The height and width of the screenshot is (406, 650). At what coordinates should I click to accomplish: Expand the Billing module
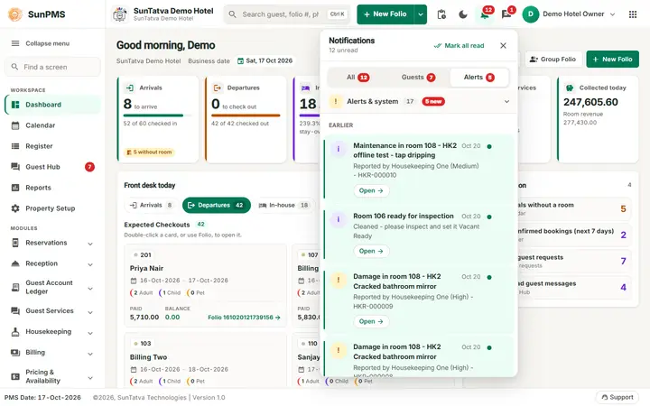coord(52,352)
